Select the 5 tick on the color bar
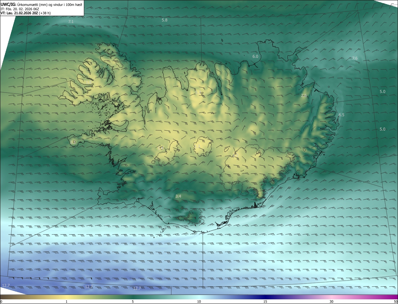 [x=133, y=302]
